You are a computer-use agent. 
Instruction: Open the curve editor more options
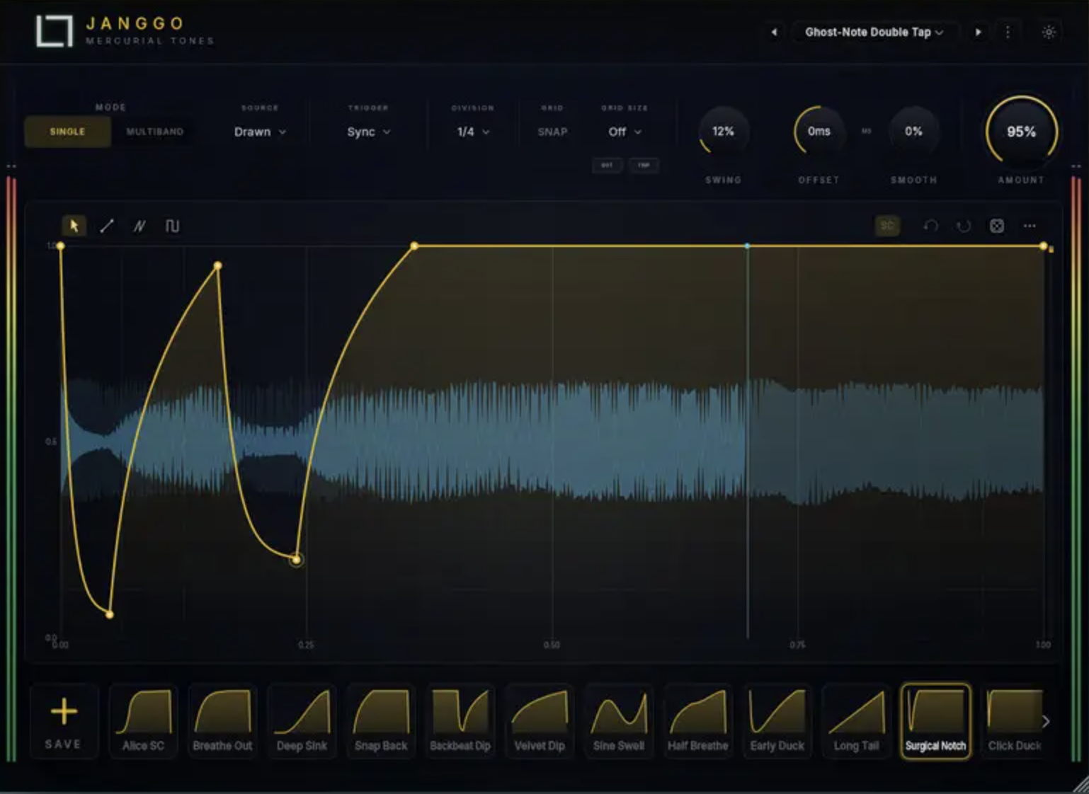click(1030, 226)
